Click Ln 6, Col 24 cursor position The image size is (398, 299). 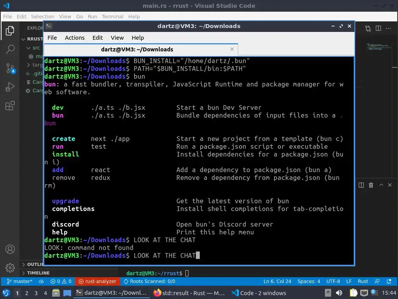(277, 281)
